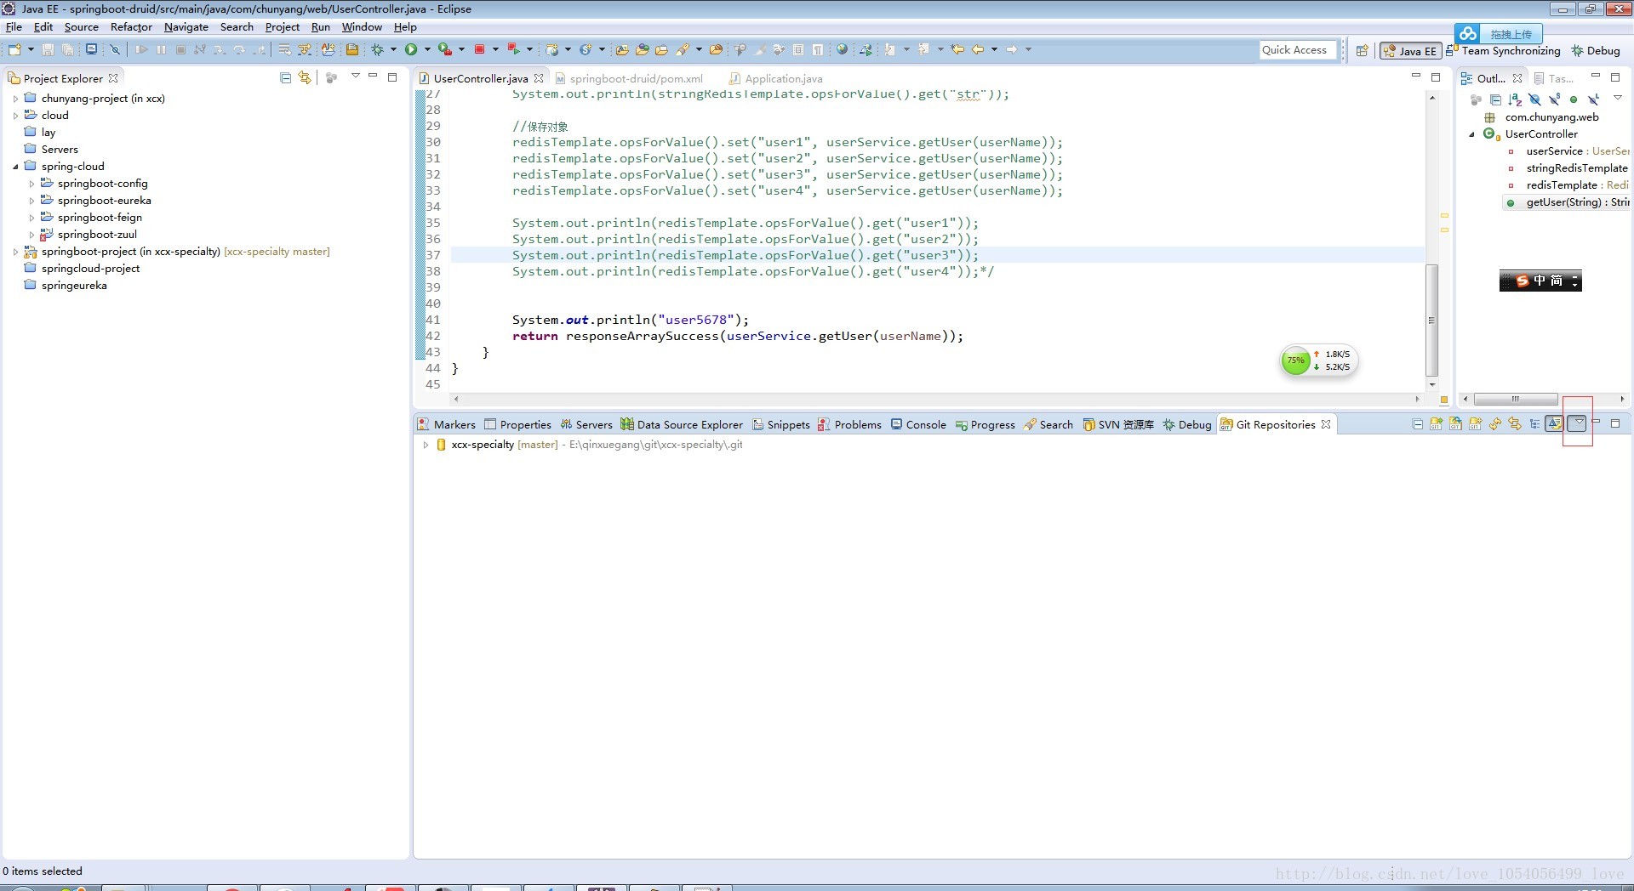Click the New file toolbar icon

coord(14,49)
